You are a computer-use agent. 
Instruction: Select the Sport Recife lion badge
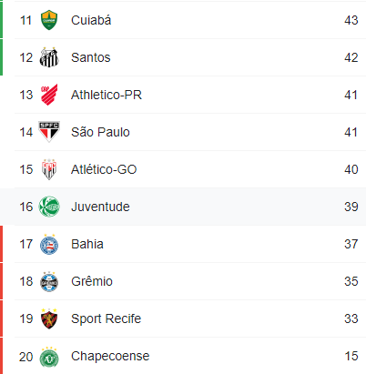pos(49,318)
